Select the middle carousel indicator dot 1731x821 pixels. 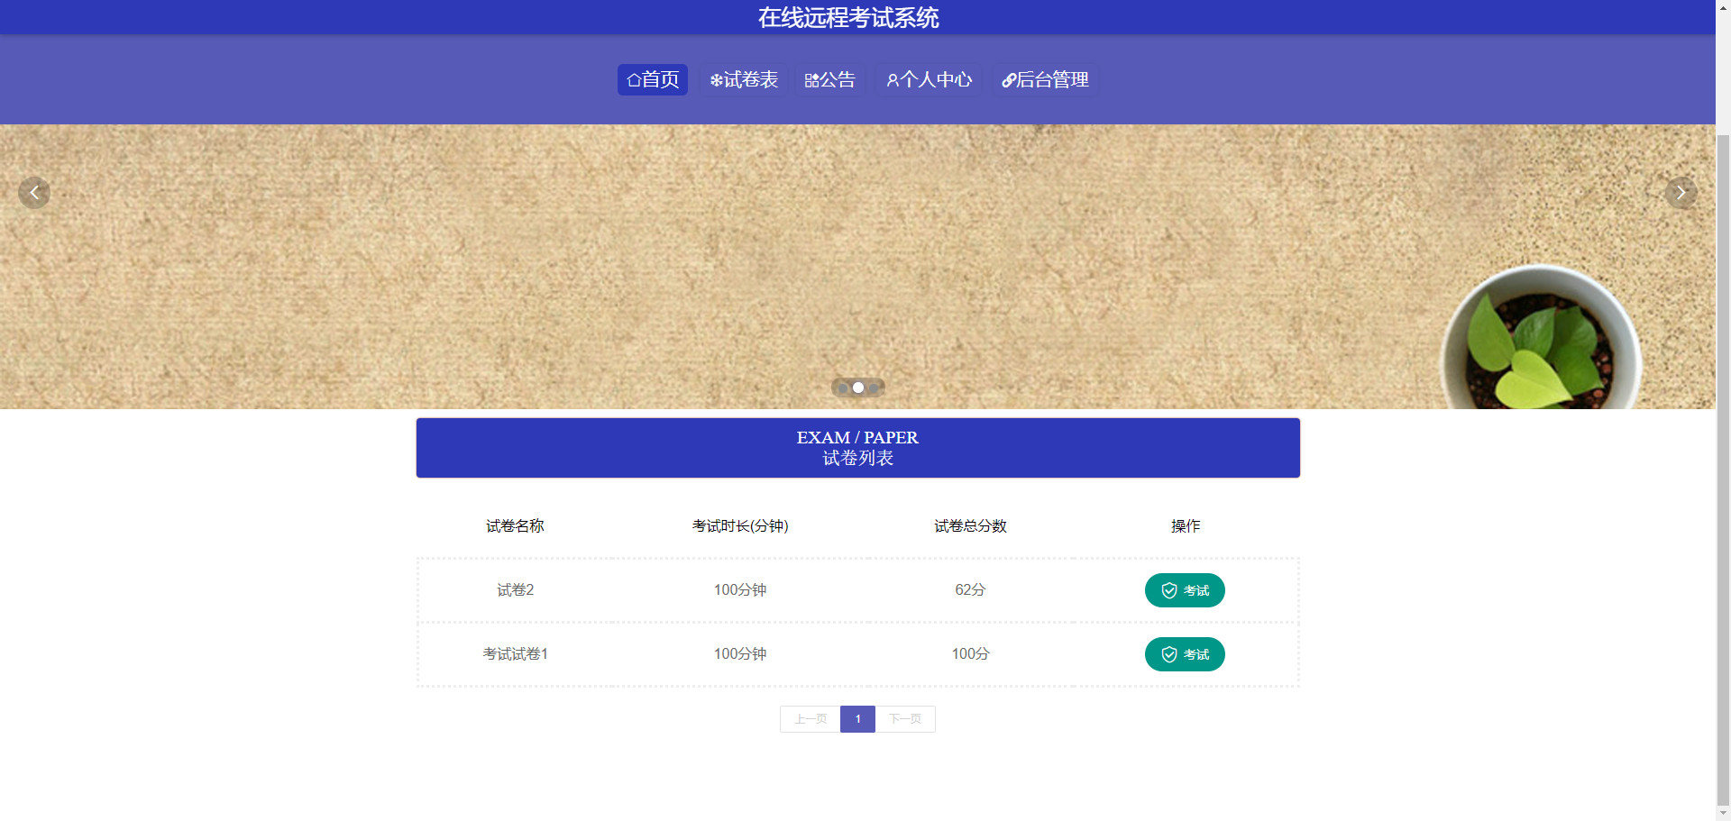pos(858,388)
